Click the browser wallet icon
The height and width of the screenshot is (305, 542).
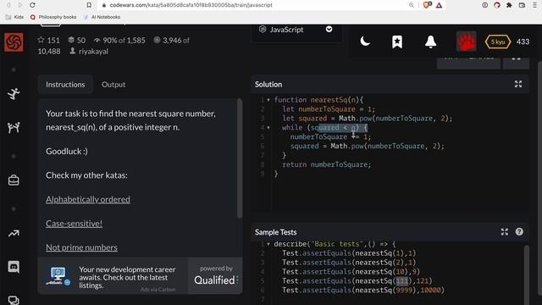[x=522, y=5]
